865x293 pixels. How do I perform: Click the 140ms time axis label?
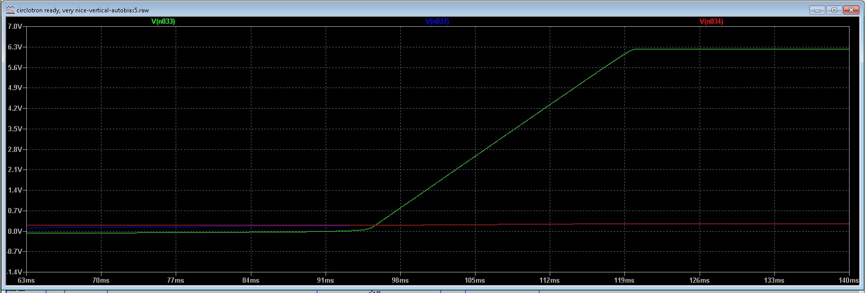click(849, 280)
